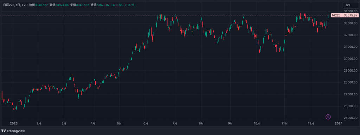Viewport: 360px width, 135px height.
Task: Click the 10月 time axis label
Action: pos(257,123)
